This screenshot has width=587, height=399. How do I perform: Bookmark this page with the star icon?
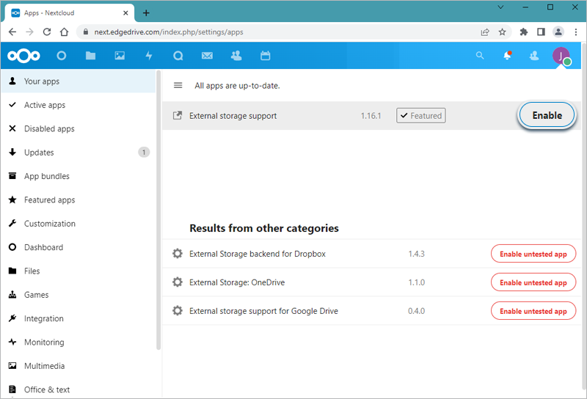pyautogui.click(x=503, y=32)
